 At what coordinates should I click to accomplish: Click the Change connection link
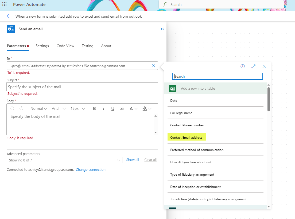91,170
